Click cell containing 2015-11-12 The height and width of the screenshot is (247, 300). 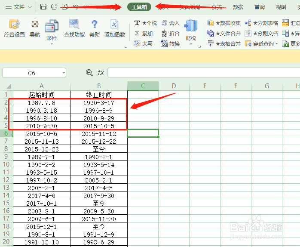pos(99,133)
